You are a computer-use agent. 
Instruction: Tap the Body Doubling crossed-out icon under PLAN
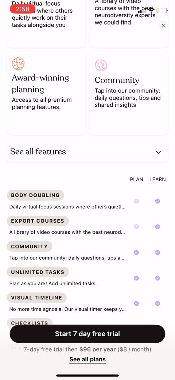[137, 201]
